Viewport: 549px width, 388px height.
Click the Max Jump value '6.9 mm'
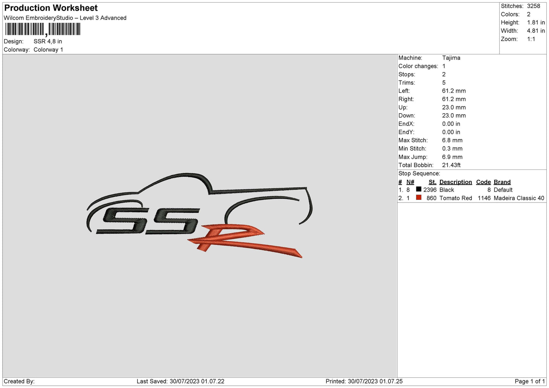[x=452, y=157]
